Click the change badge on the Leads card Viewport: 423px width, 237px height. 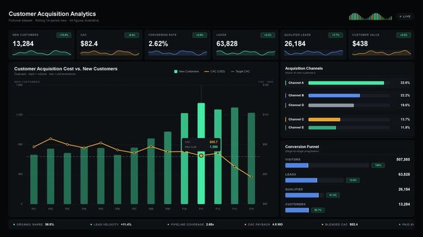[268, 35]
